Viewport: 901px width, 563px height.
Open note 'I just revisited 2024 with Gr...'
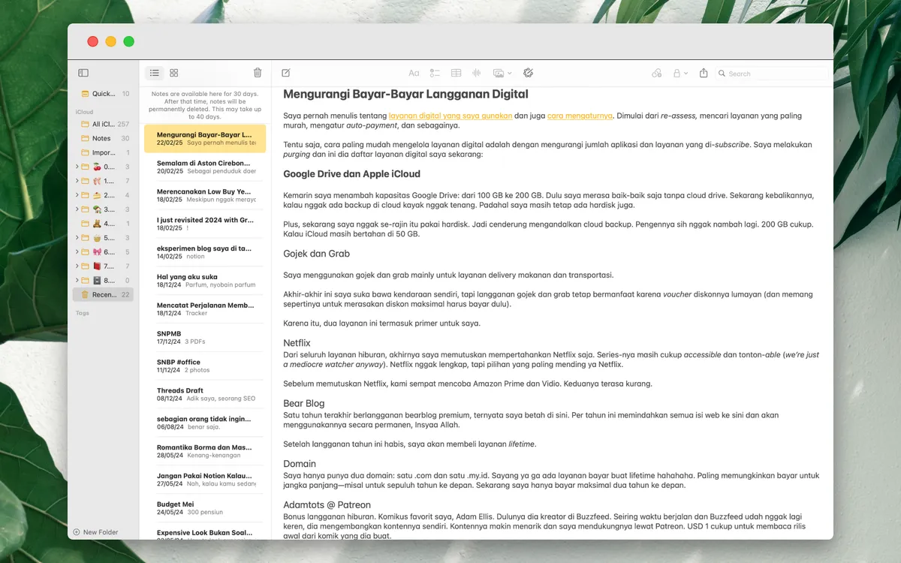click(x=205, y=224)
